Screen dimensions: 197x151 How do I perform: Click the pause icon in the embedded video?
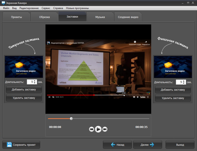coord(49,97)
